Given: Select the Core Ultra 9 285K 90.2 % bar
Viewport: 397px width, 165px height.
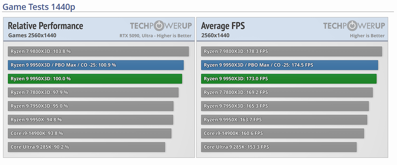Looking at the screenshot, I should point(86,147).
